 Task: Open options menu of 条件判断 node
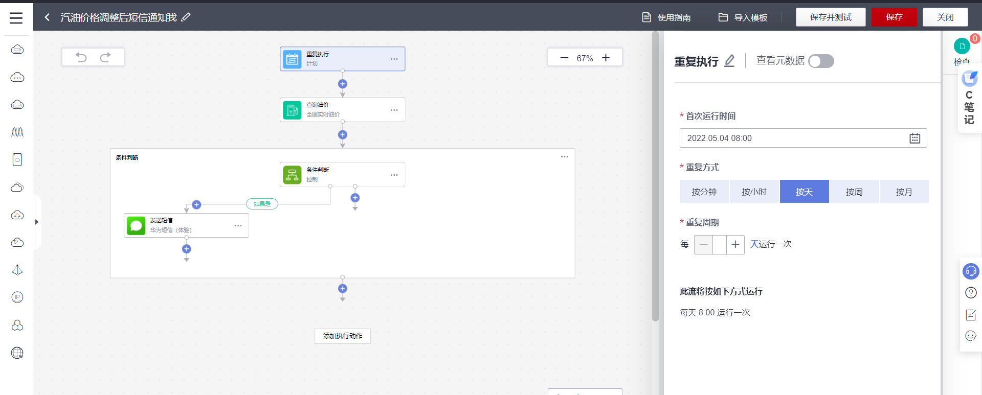point(394,175)
